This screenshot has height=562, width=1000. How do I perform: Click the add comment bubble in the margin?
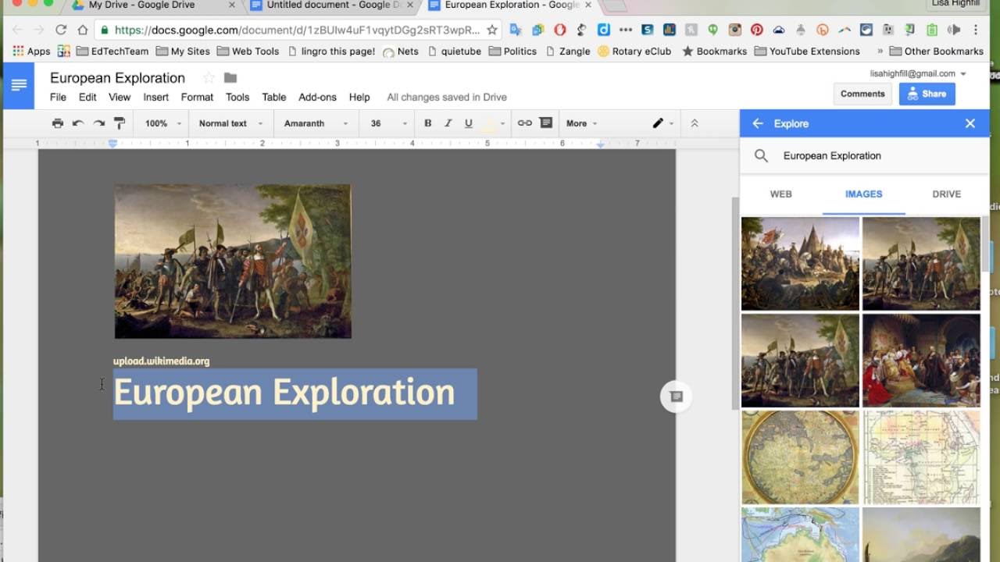tap(677, 397)
